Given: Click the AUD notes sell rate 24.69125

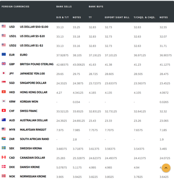Looking at the screenshot, I should pyautogui.click(x=79, y=121).
